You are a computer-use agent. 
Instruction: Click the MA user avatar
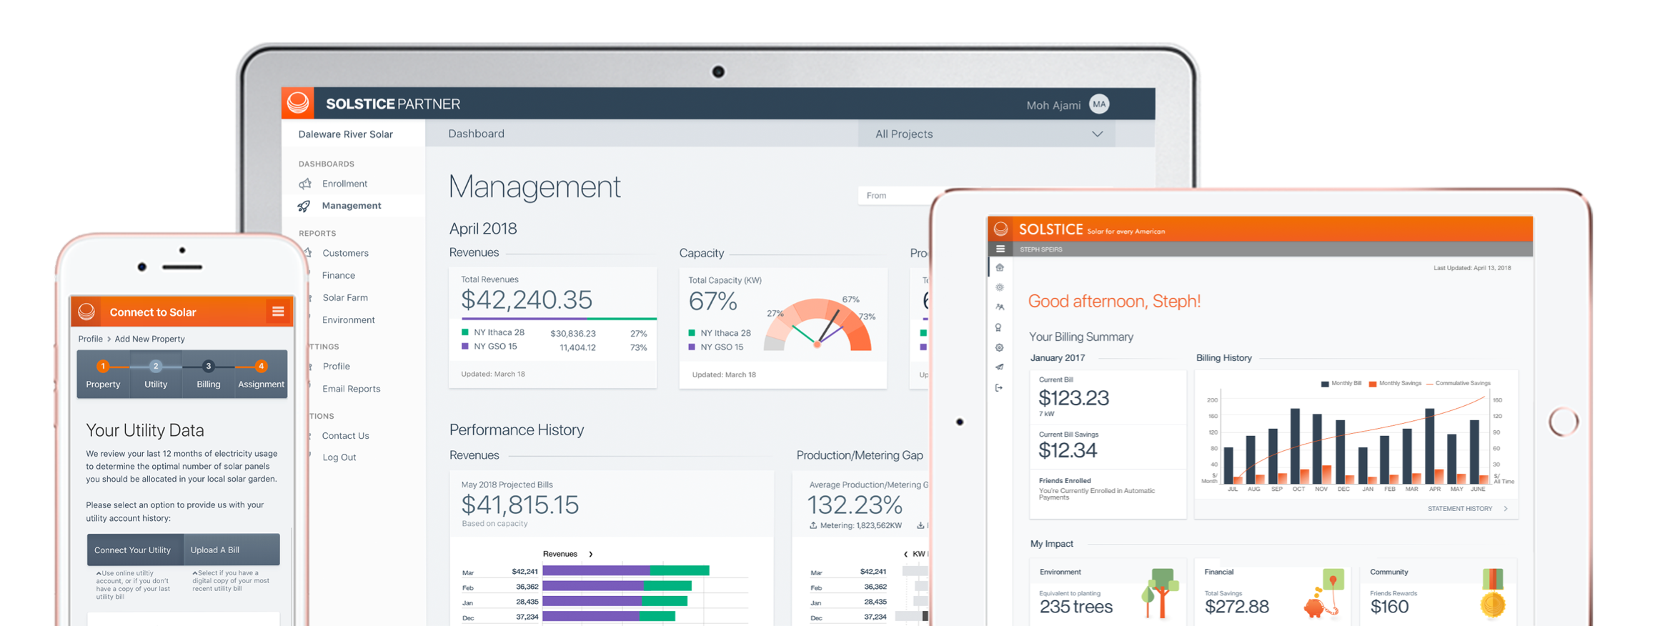tap(1099, 104)
